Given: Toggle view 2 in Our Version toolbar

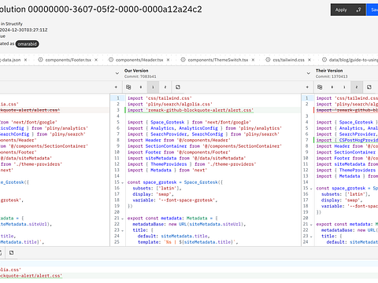Looking at the screenshot, I should tap(165, 87).
